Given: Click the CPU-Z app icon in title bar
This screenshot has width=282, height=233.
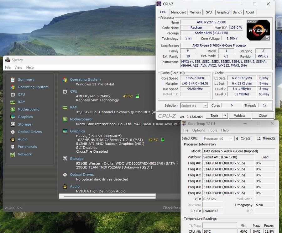Looking at the screenshot, I should click(x=159, y=4).
